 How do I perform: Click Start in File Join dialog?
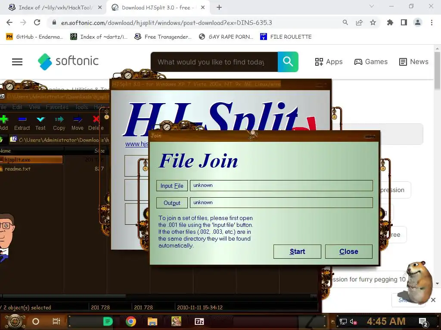pyautogui.click(x=297, y=251)
